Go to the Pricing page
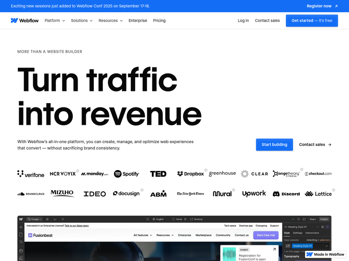The image size is (349, 261). [x=159, y=20]
